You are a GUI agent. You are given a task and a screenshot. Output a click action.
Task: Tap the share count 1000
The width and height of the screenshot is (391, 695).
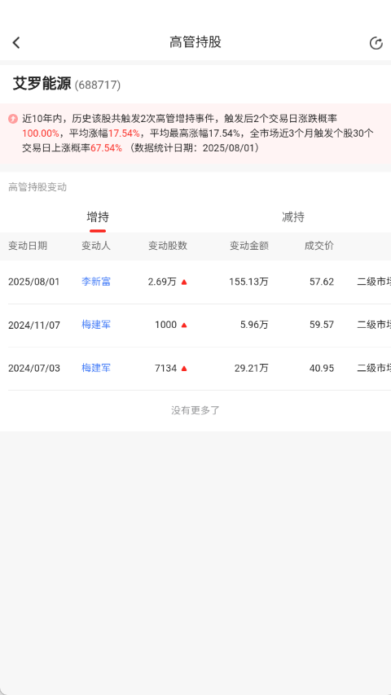click(x=165, y=325)
